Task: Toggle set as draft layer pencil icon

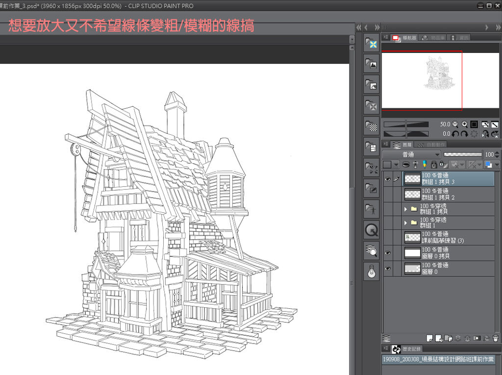Action: pos(425,165)
